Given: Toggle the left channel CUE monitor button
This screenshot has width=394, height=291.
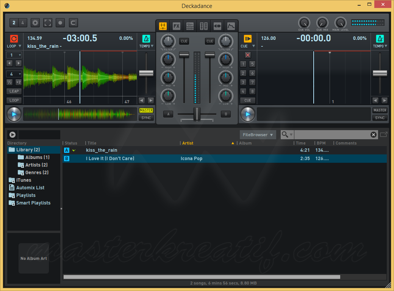Looking at the screenshot, I should [184, 41].
